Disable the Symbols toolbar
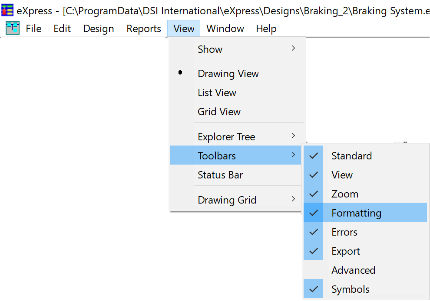This screenshot has height=301, width=430. pos(365,289)
